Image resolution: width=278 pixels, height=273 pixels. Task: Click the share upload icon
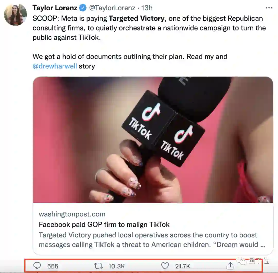(x=230, y=266)
